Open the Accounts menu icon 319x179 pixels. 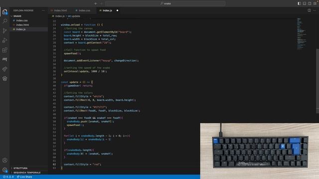click(5, 160)
